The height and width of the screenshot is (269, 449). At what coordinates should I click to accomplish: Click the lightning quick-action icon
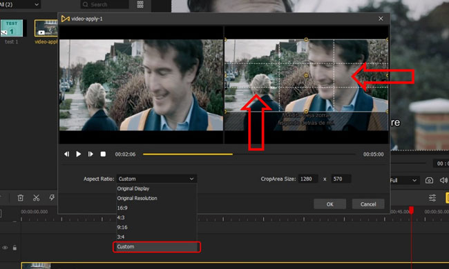pyautogui.click(x=52, y=197)
